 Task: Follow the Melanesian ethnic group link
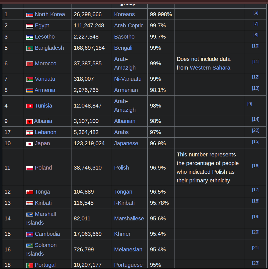pos(128,249)
